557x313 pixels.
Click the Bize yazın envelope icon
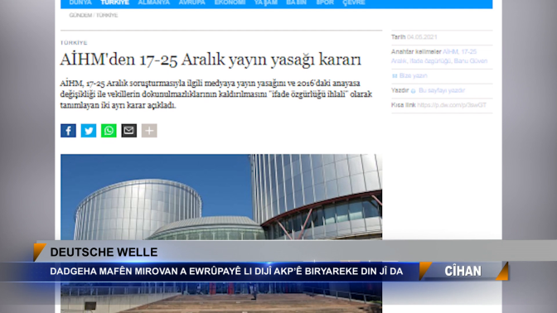click(395, 76)
